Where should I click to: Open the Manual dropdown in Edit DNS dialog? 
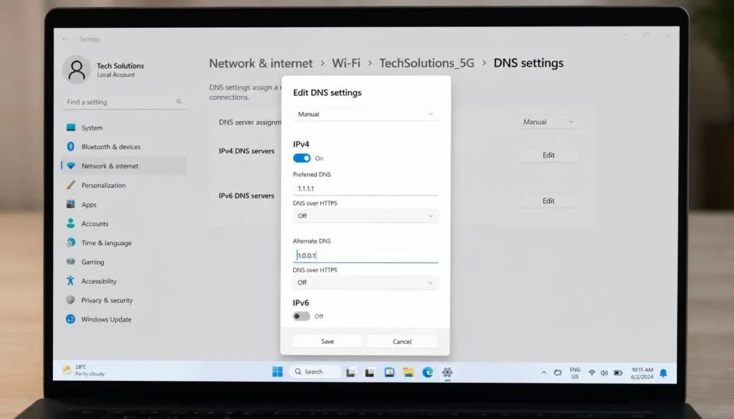[x=366, y=114]
